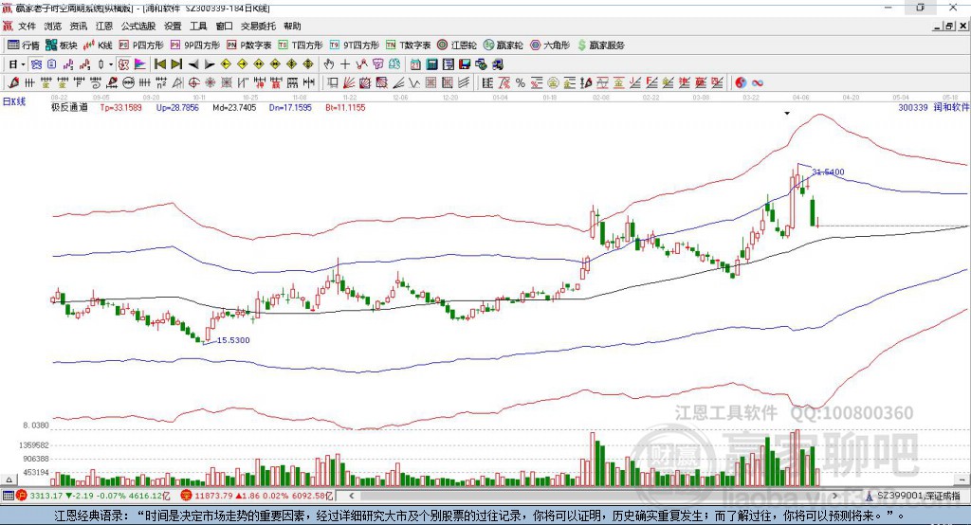Click the 日K线 chart label
This screenshot has width=971, height=525.
pos(14,100)
